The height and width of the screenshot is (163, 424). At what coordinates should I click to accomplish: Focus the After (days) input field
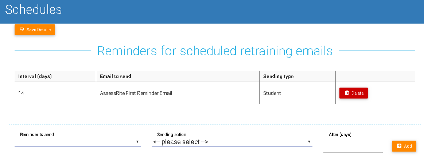[x=353, y=148]
